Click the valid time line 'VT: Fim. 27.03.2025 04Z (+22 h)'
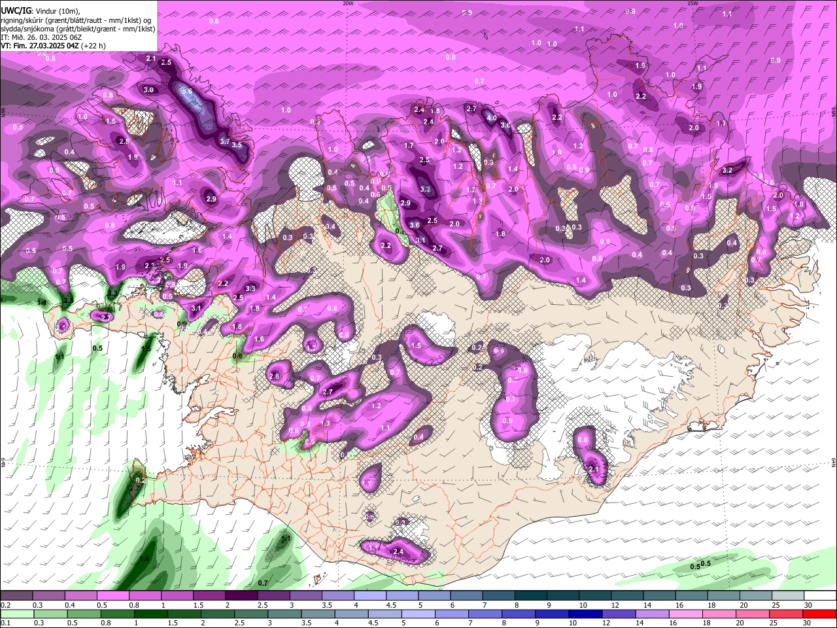 pos(53,46)
